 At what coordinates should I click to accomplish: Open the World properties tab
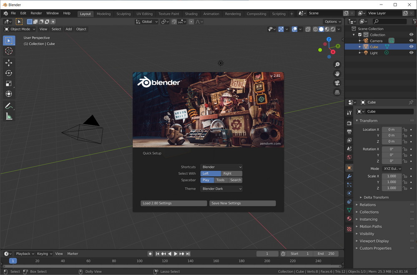pyautogui.click(x=349, y=157)
